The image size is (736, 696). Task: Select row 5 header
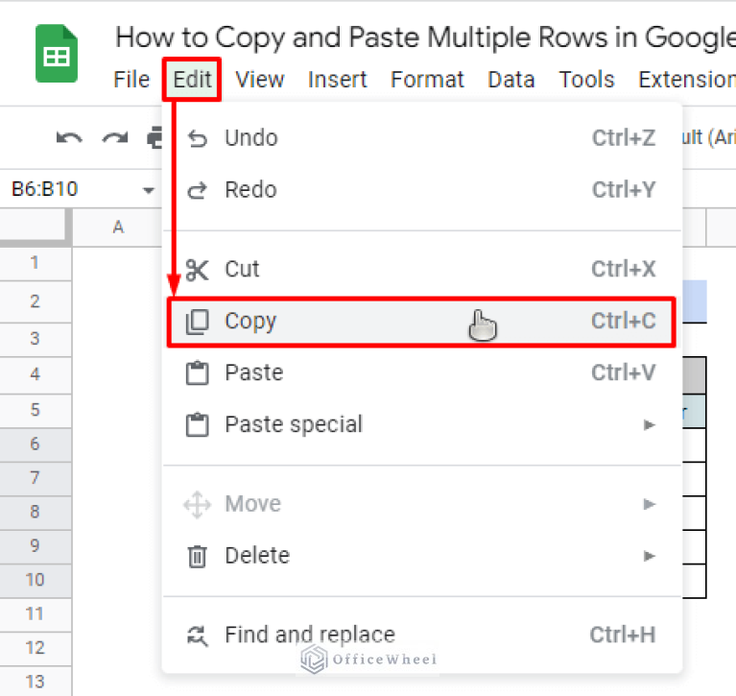pyautogui.click(x=35, y=411)
